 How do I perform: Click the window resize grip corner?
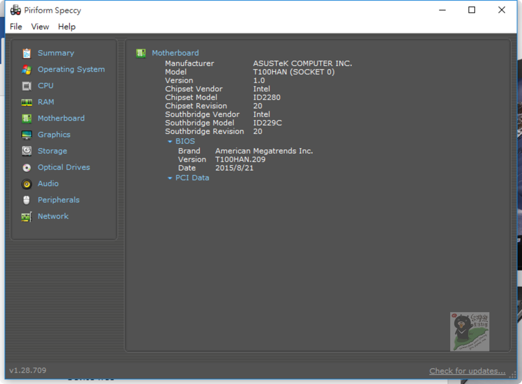[513, 375]
